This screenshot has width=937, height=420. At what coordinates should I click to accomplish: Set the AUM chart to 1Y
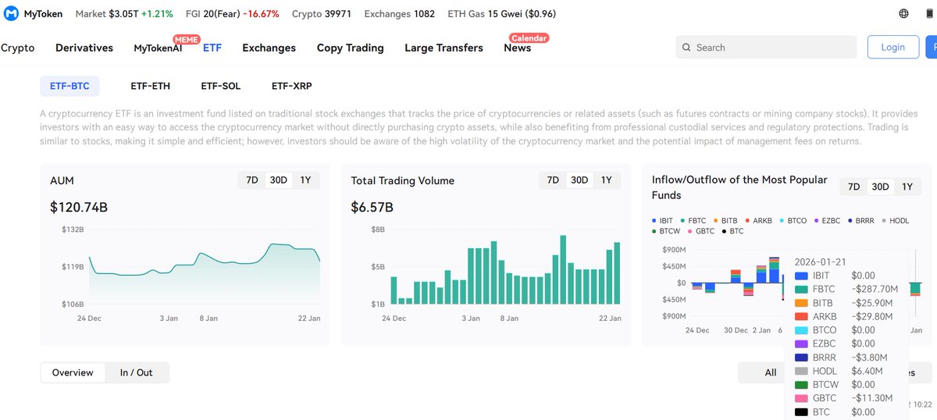point(305,180)
